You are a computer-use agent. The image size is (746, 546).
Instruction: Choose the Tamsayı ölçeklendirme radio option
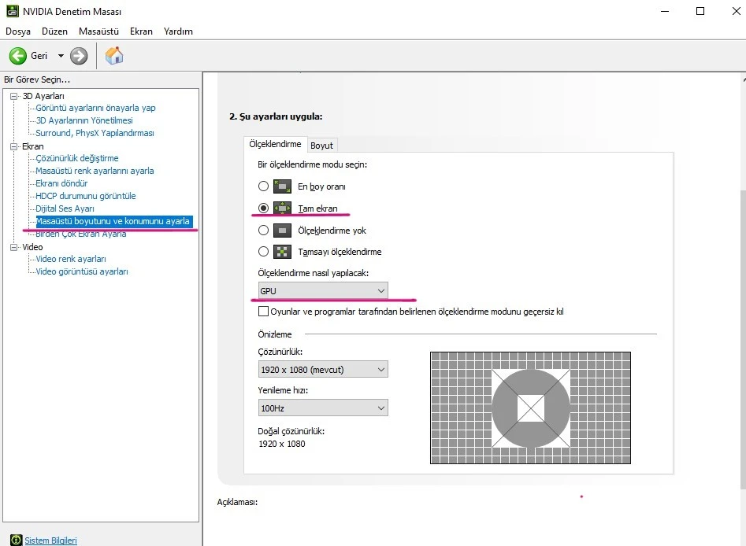pos(263,252)
